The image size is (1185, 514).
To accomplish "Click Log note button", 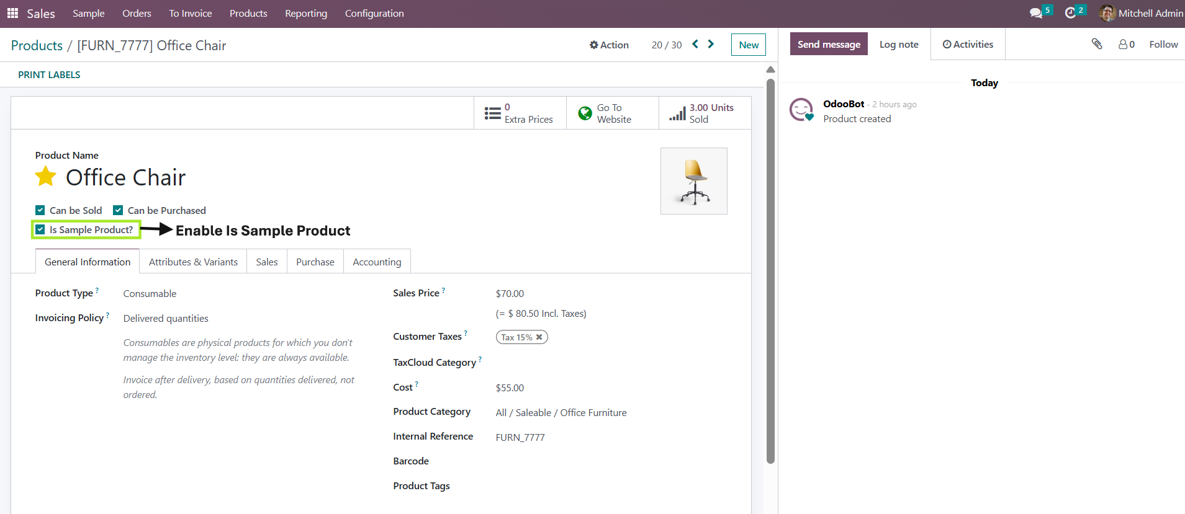I will tap(899, 44).
